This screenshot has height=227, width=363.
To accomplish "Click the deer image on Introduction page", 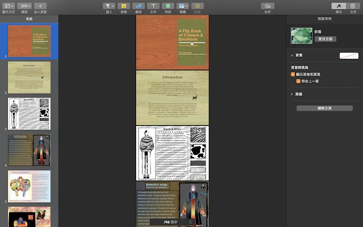I will click(x=195, y=98).
